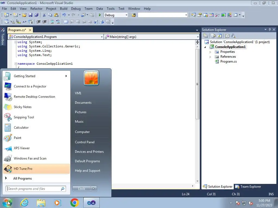Click the volume speaker tray icon
The image size is (278, 208).
click(x=251, y=203)
